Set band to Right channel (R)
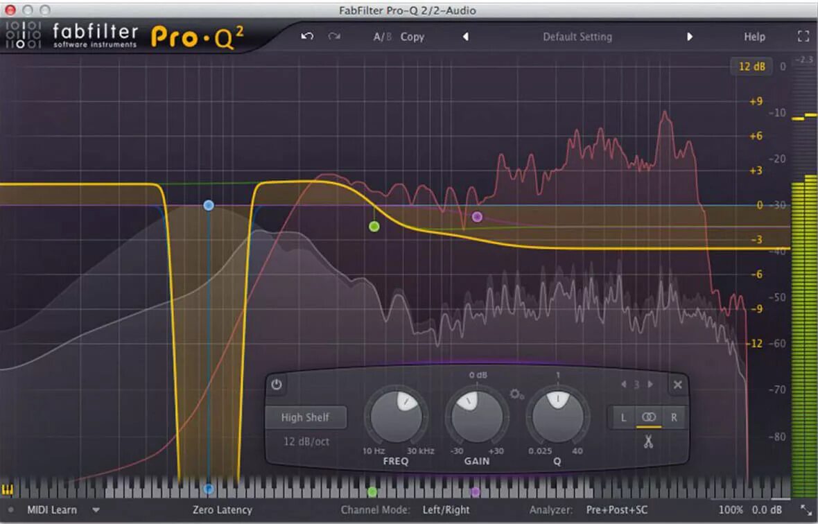818x524 pixels. coord(674,418)
